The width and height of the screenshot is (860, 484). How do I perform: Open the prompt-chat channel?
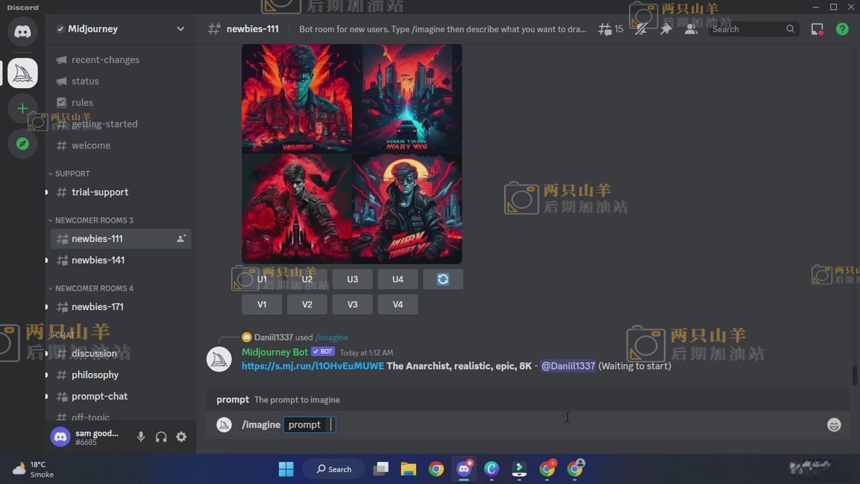(x=99, y=396)
